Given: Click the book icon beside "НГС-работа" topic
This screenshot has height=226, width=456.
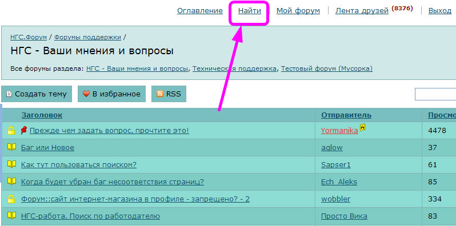Looking at the screenshot, I should tap(11, 216).
